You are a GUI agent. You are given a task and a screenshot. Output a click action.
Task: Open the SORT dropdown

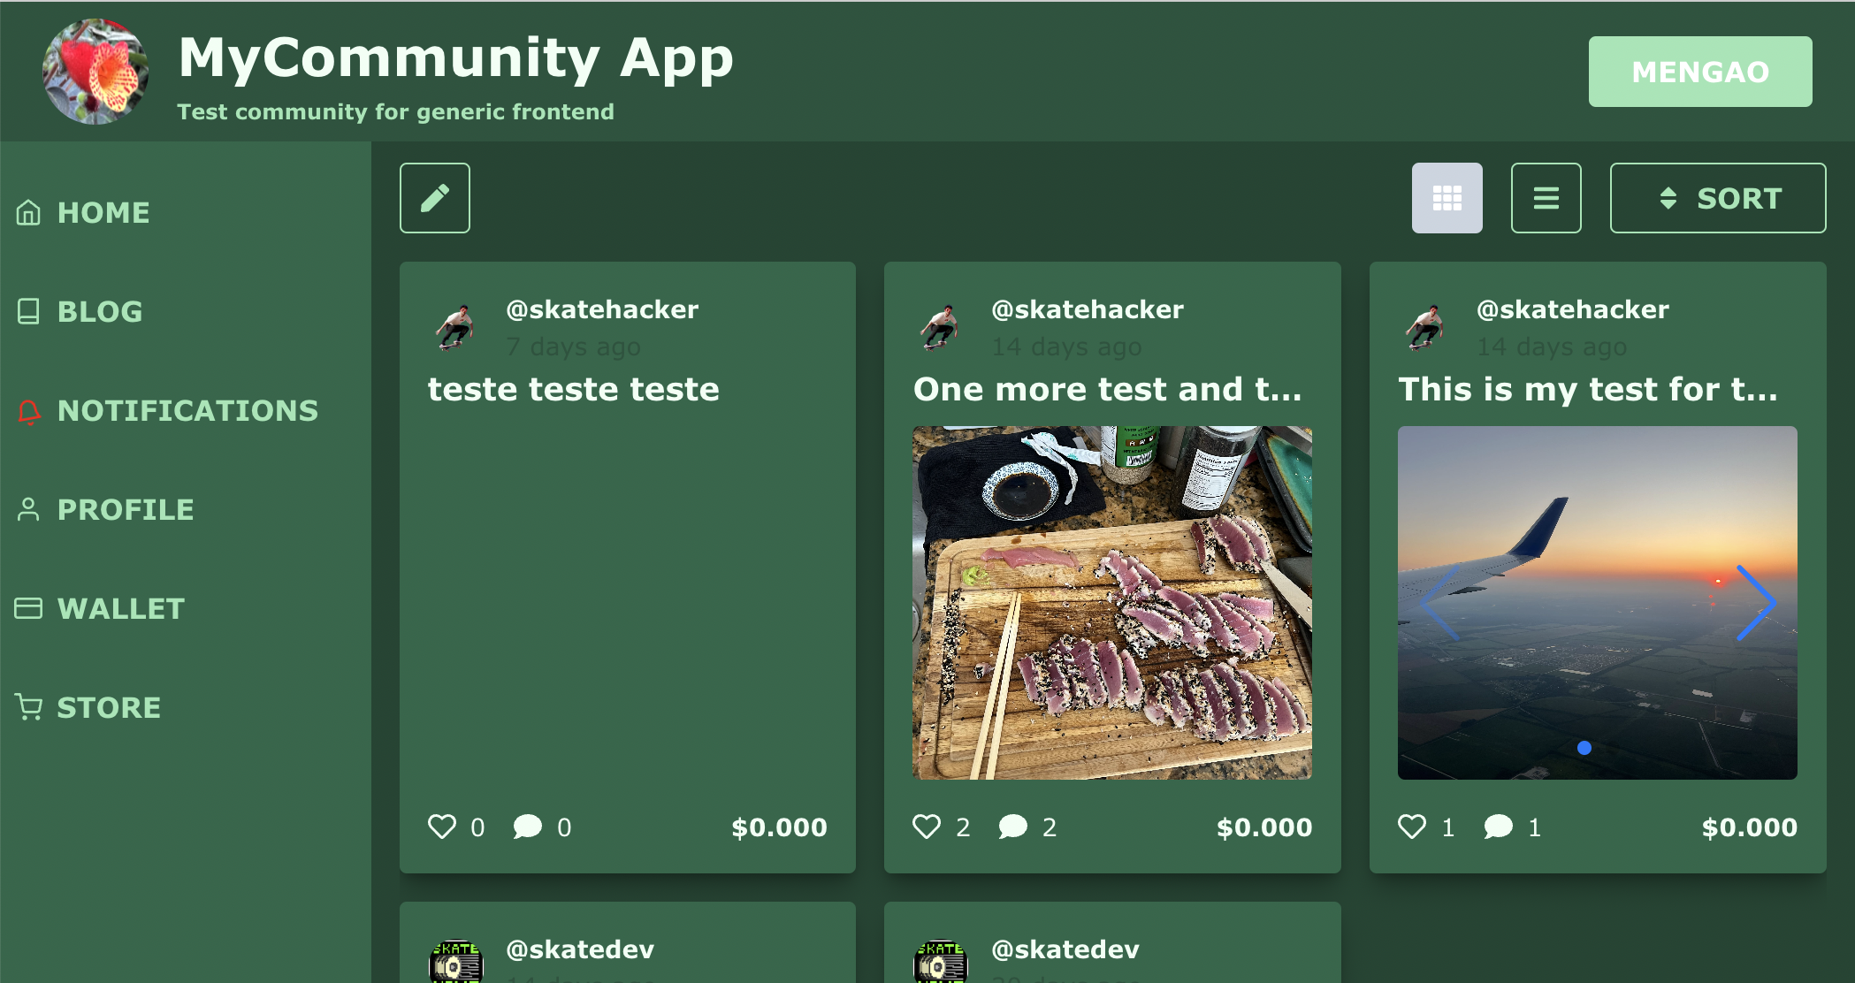pos(1717,198)
